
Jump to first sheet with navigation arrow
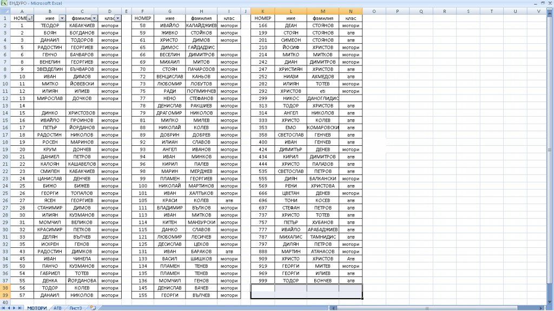tap(3, 308)
